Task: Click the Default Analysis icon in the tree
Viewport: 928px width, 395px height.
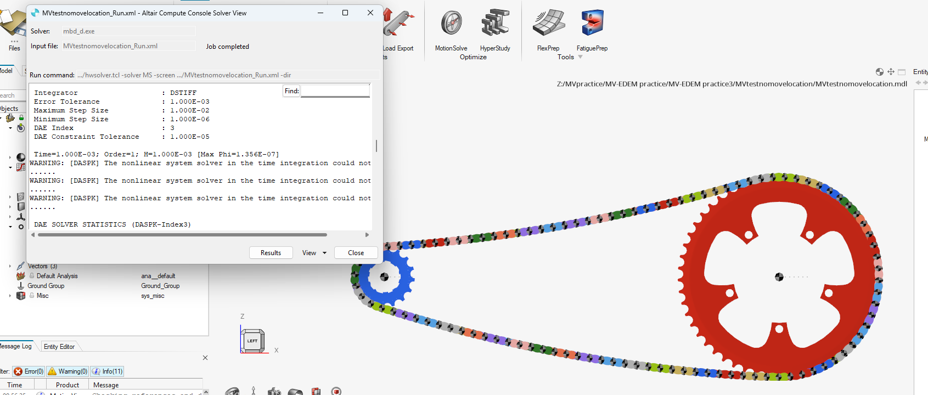Action: [21, 276]
